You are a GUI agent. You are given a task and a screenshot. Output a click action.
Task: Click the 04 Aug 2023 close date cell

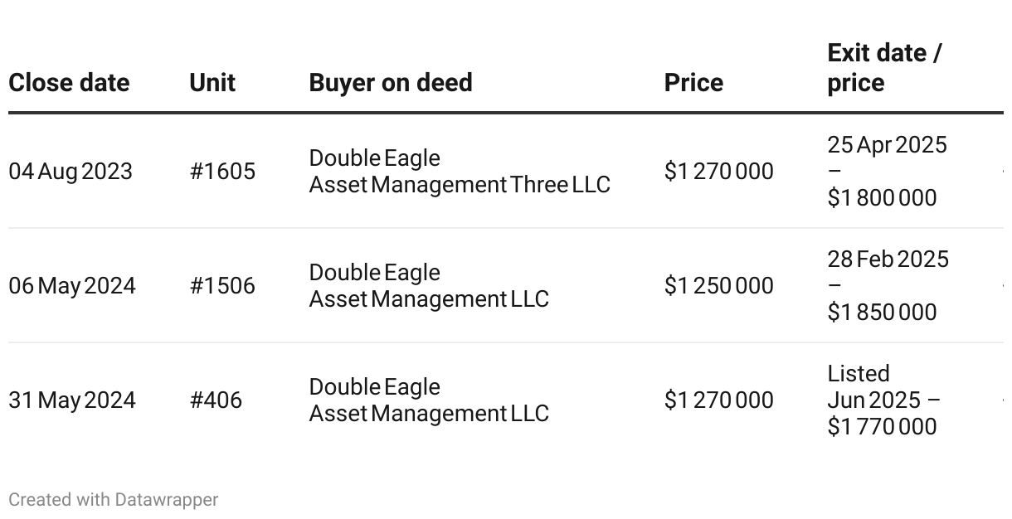pyautogui.click(x=71, y=172)
